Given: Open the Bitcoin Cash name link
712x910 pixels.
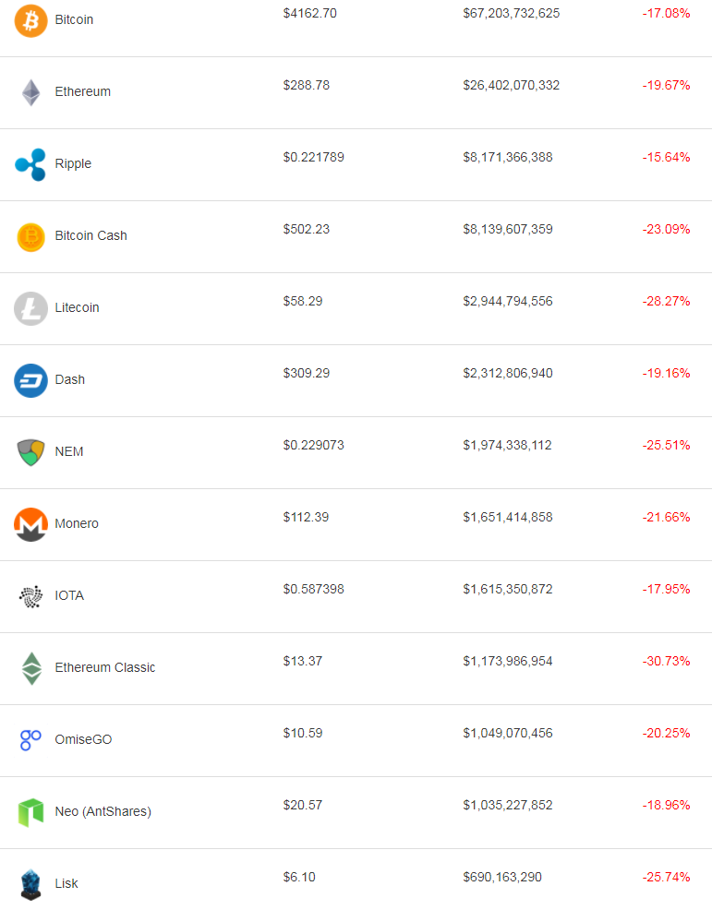Looking at the screenshot, I should click(91, 235).
